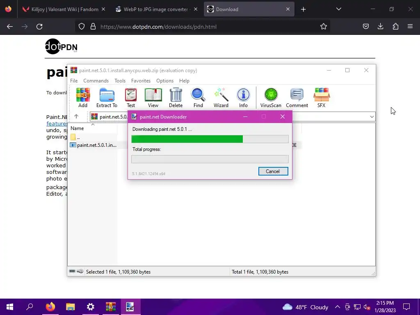This screenshot has height=315, width=420.
Task: Click 'Total 1 file, 1,109,360 bytes' status text
Action: click(x=260, y=272)
